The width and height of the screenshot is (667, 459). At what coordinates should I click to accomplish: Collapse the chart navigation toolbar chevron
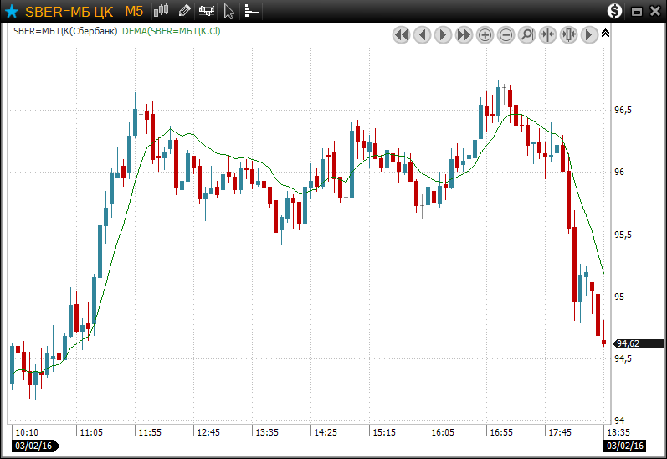coord(606,34)
